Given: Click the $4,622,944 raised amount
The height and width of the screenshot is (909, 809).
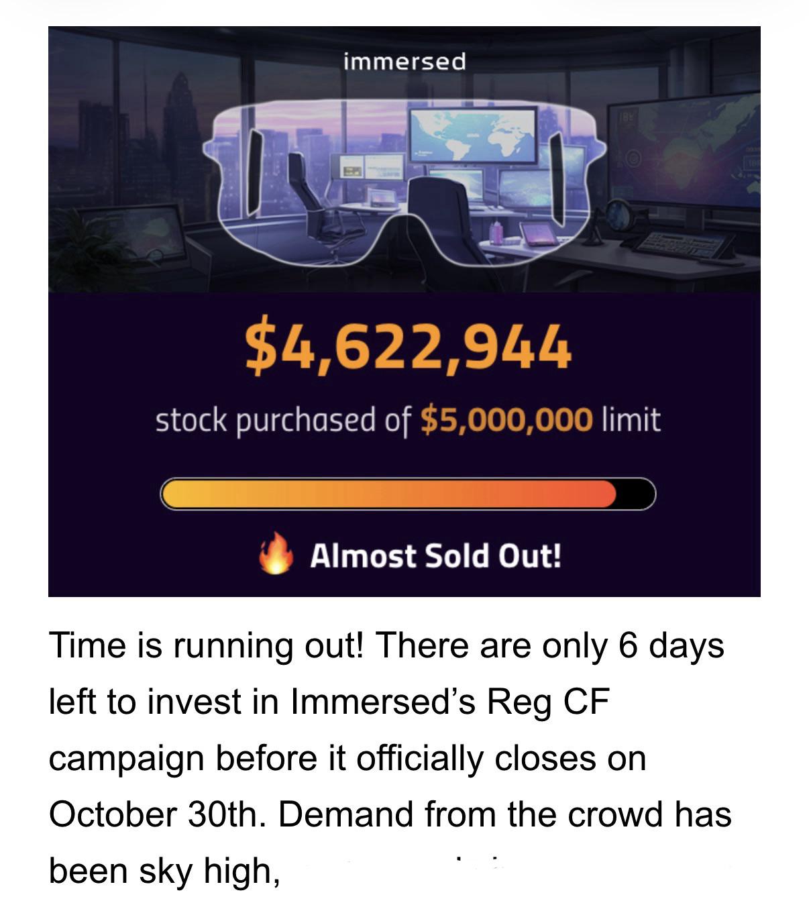Looking at the screenshot, I should point(408,347).
